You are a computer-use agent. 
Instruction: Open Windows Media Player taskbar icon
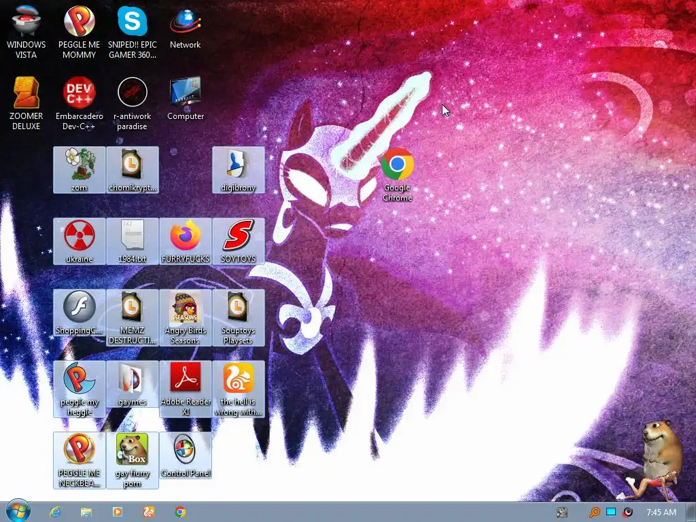tap(117, 512)
